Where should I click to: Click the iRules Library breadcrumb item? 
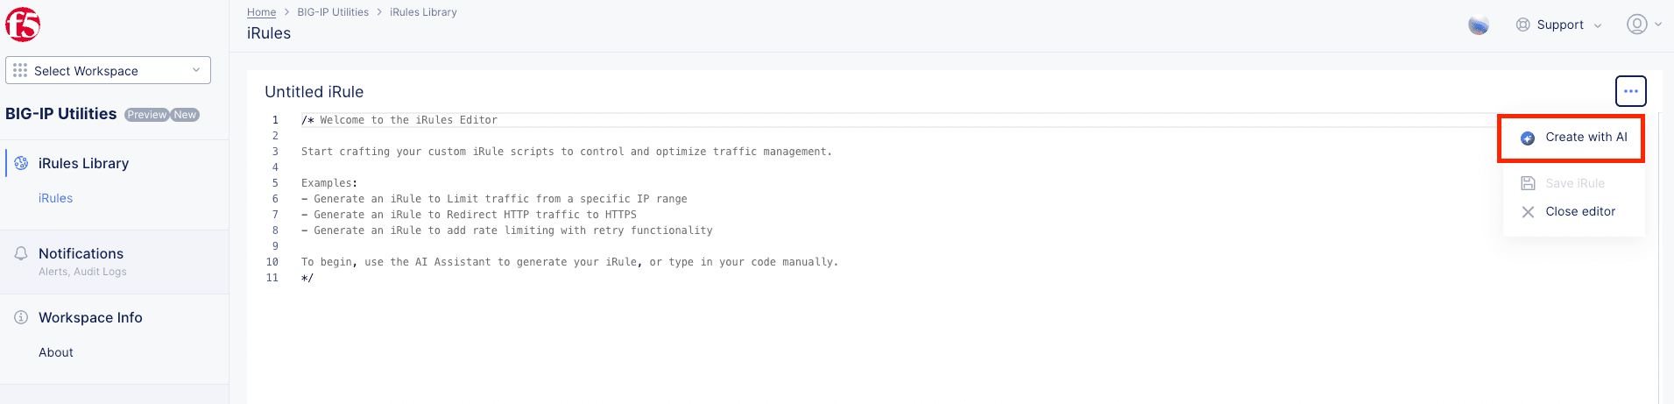(x=423, y=12)
